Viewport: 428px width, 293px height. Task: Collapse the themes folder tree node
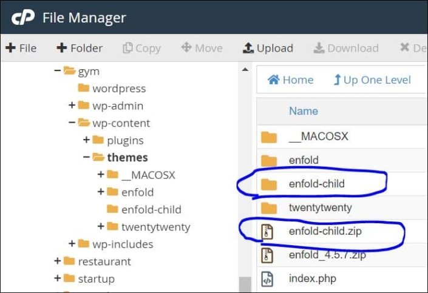pyautogui.click(x=86, y=158)
